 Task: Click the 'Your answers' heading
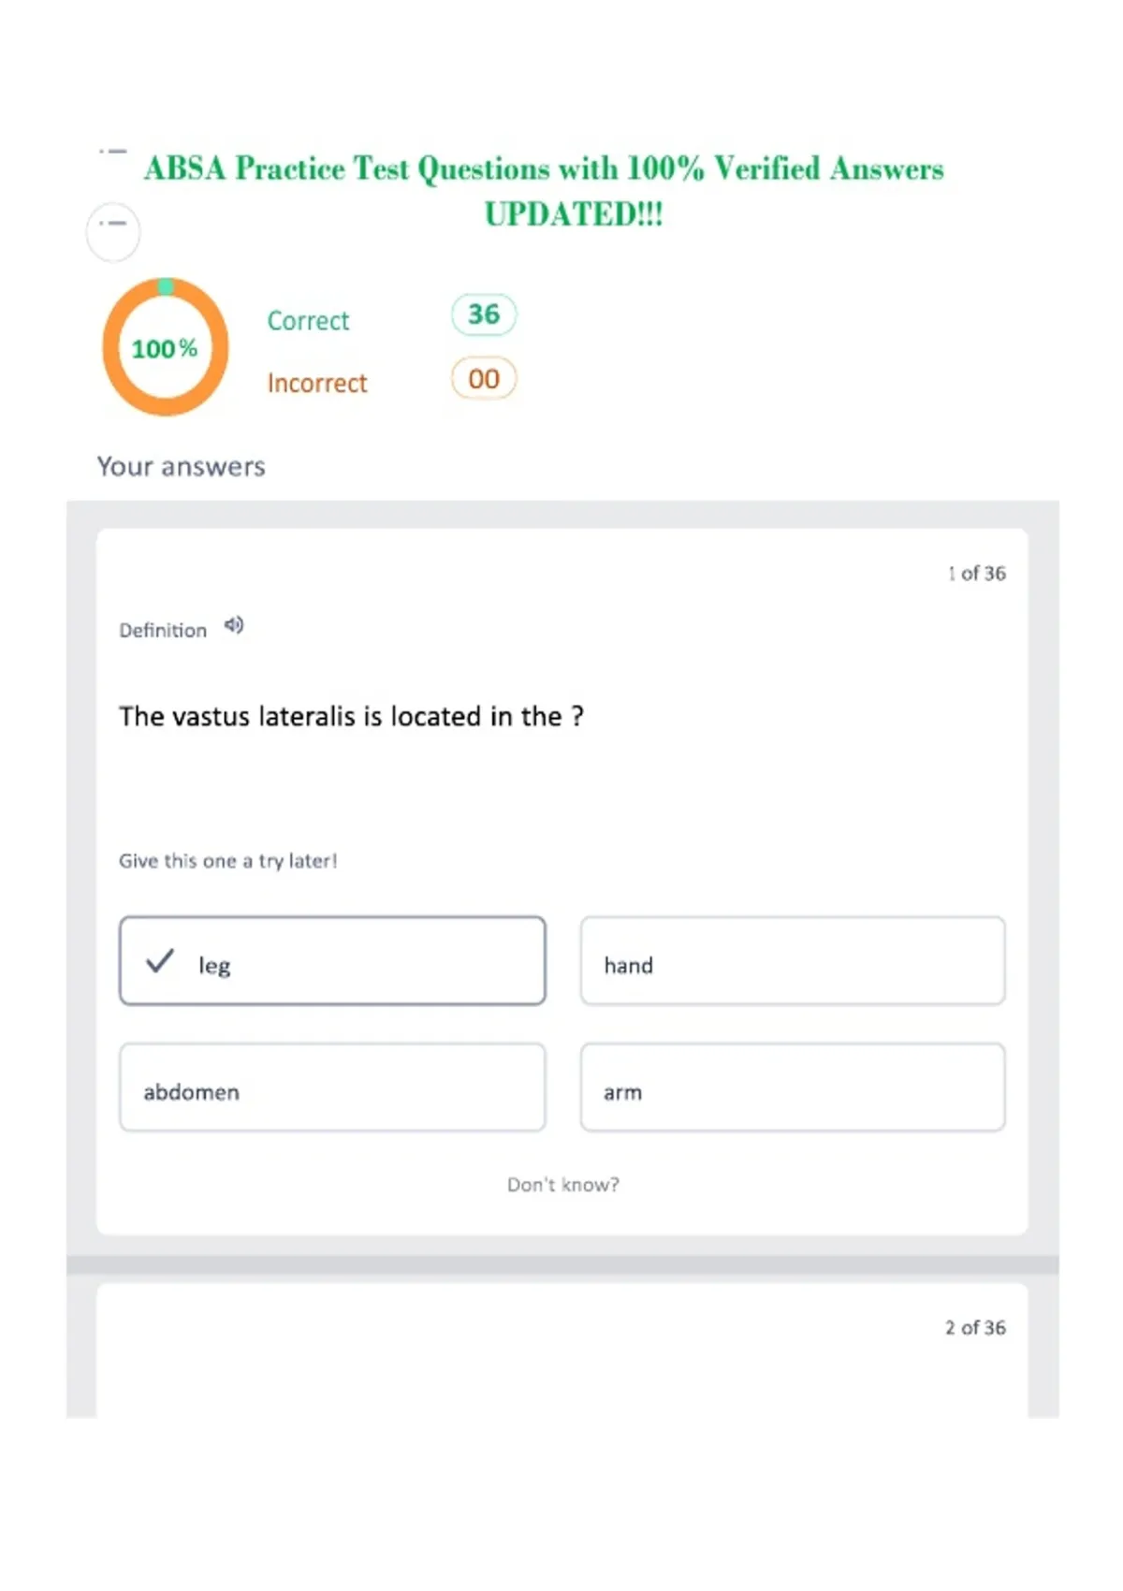pyautogui.click(x=182, y=467)
